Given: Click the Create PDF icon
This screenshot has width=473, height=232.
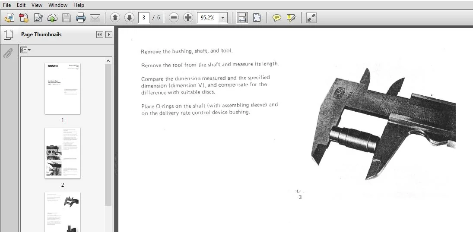Looking at the screenshot, I should 24,18.
